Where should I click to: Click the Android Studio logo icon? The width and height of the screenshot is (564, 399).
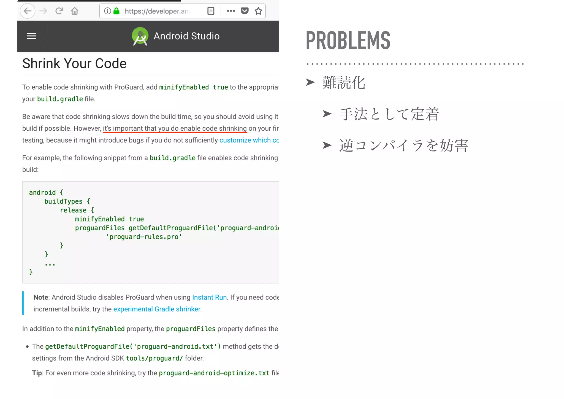pyautogui.click(x=140, y=36)
